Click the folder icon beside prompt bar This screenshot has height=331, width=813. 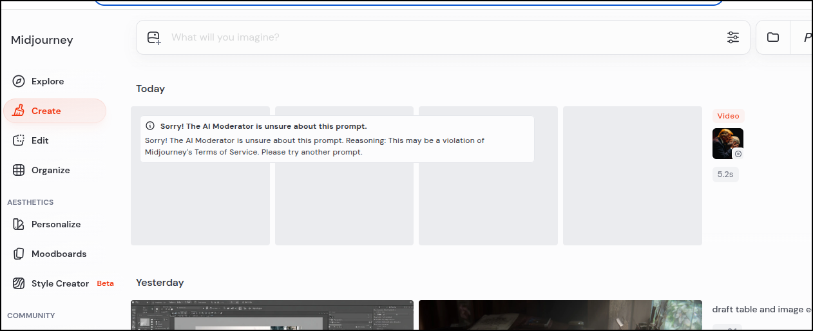click(773, 37)
